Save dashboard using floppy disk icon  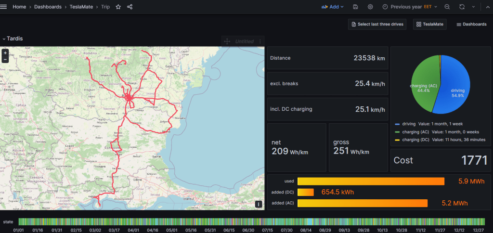tap(355, 7)
